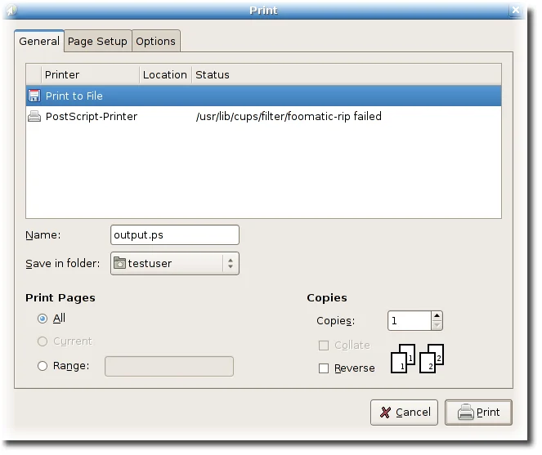Click the Name field containing output.ps

click(175, 235)
